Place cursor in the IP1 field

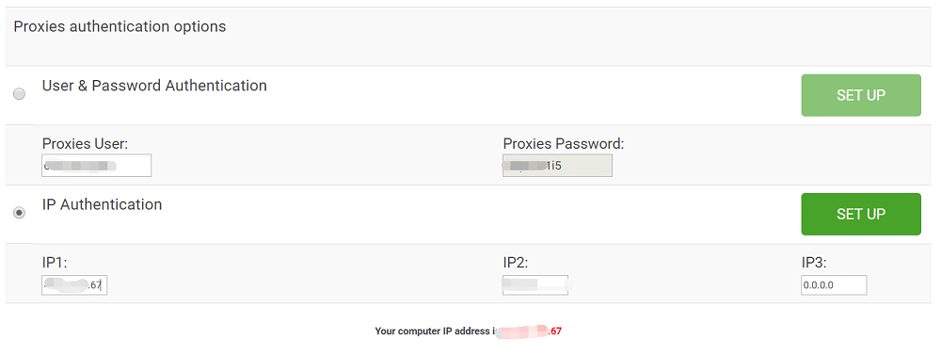pos(74,285)
